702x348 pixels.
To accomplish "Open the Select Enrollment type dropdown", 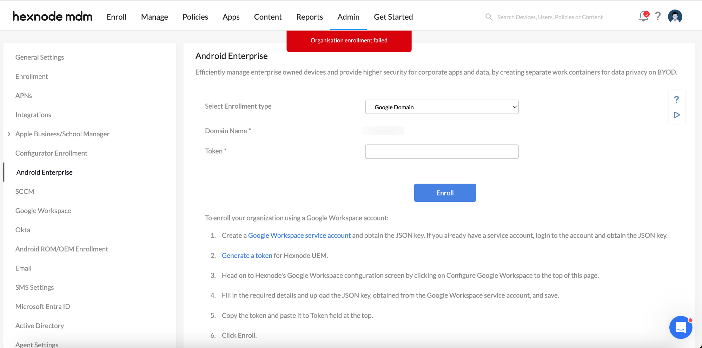I will (x=442, y=107).
